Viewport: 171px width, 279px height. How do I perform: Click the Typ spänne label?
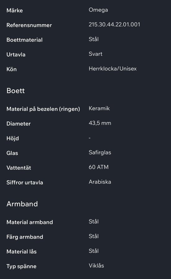(21, 266)
